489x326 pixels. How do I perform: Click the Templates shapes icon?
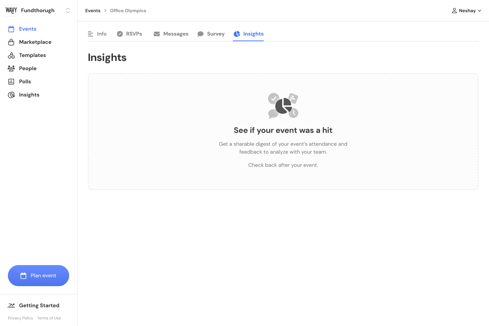point(11,55)
